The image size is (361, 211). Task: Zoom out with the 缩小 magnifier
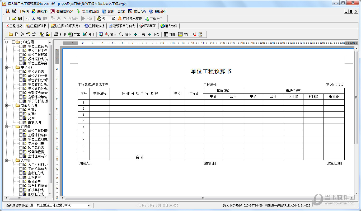tap(121, 34)
